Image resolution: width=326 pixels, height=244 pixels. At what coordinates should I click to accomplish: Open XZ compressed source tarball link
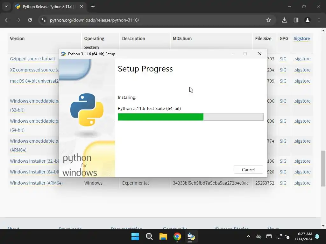(34, 70)
